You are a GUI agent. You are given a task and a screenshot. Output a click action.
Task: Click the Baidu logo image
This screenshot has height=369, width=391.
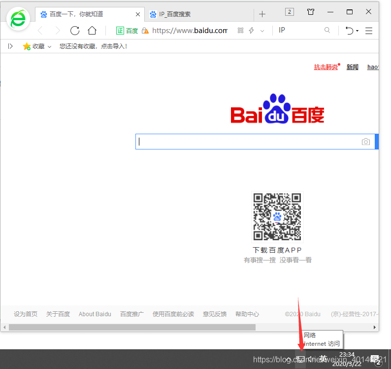[277, 109]
